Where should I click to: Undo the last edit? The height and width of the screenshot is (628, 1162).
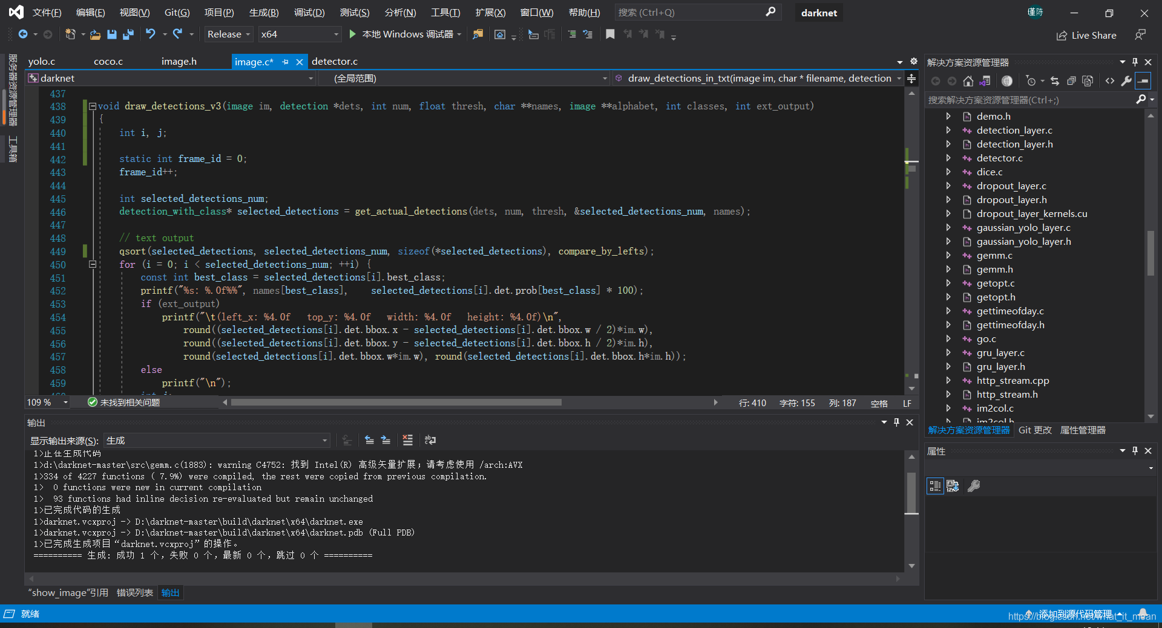(x=151, y=34)
